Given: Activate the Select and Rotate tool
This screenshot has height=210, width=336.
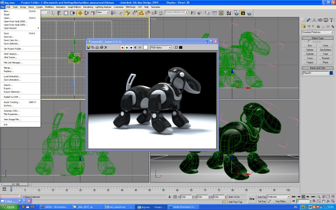Looking at the screenshot, I should tap(86, 13).
